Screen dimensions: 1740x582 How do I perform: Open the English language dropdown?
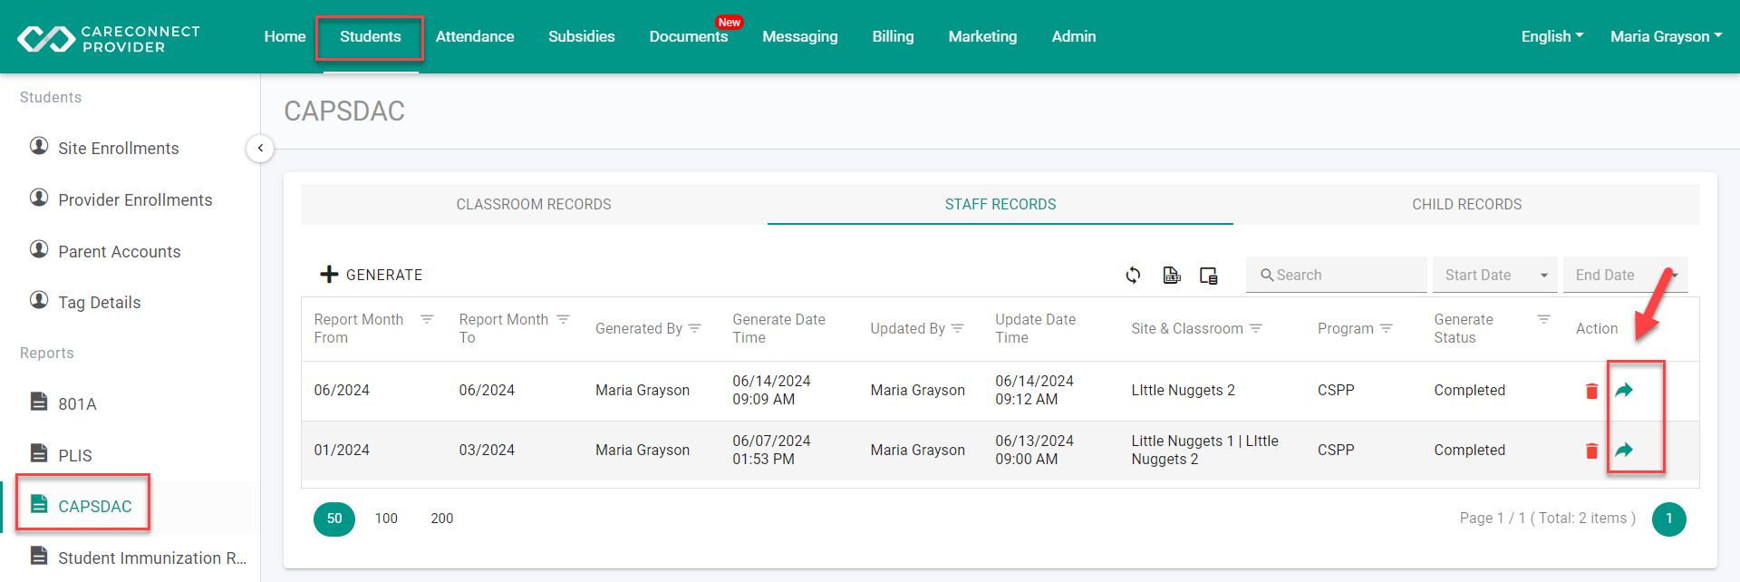(x=1552, y=36)
